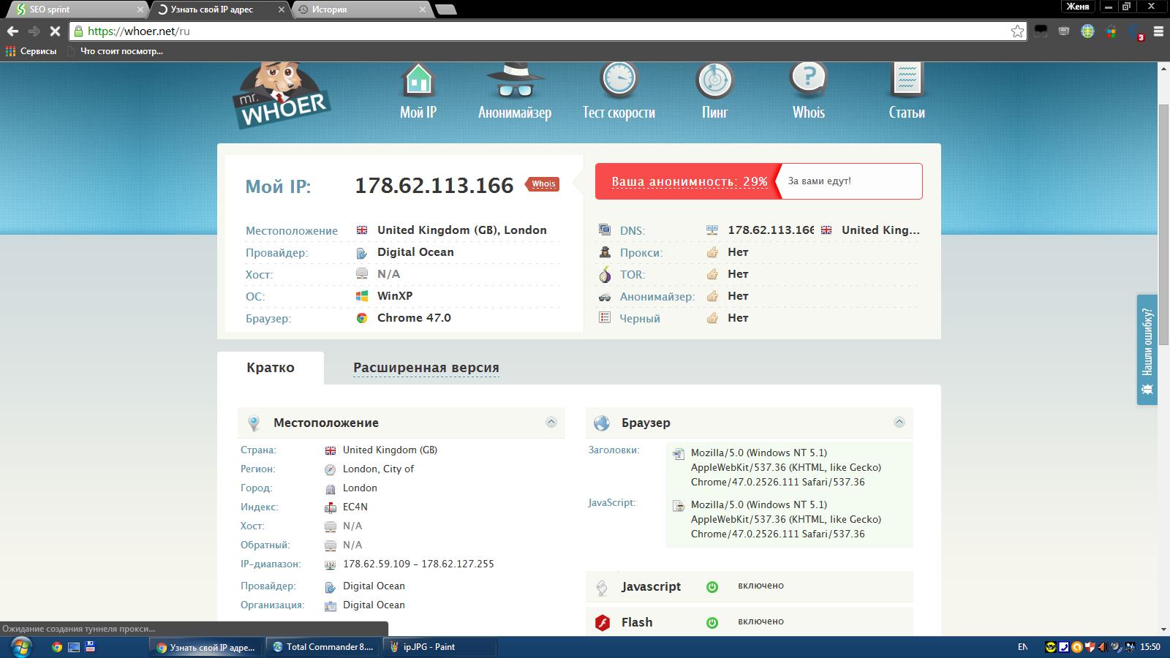1170x658 pixels.
Task: Collapse the Местоположение section
Action: pyautogui.click(x=551, y=423)
